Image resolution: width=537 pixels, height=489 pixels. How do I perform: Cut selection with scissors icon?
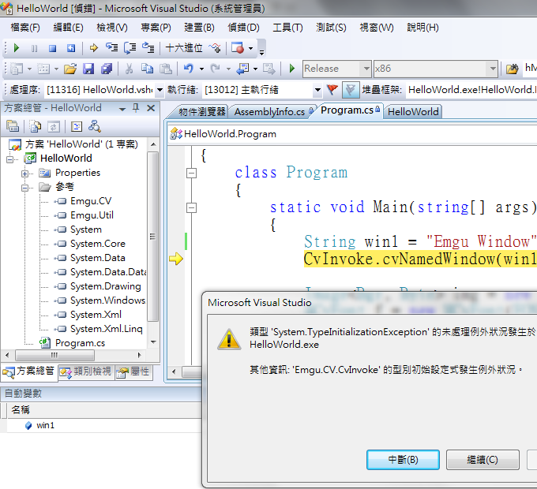click(x=129, y=69)
